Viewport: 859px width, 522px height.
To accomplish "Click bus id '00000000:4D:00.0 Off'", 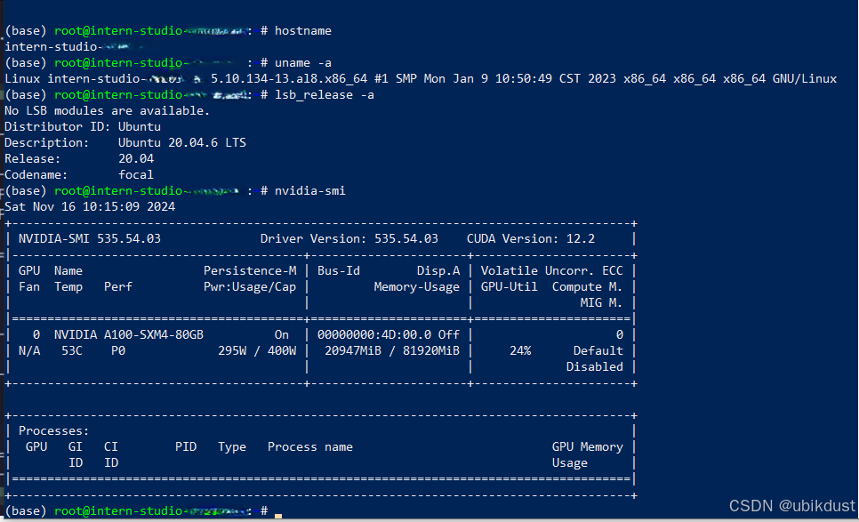I will (389, 334).
